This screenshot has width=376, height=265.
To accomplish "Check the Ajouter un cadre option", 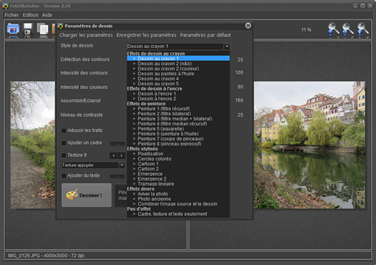I will tap(64, 143).
